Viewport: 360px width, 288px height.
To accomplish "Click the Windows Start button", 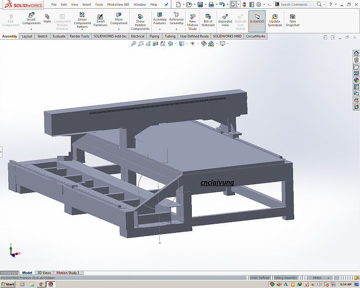I will pos(8,284).
